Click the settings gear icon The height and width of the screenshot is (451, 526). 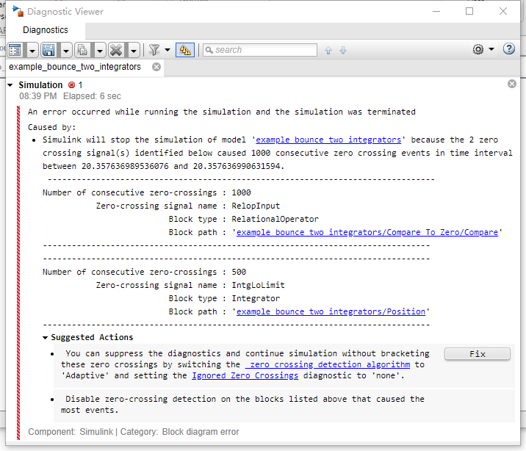tap(478, 49)
